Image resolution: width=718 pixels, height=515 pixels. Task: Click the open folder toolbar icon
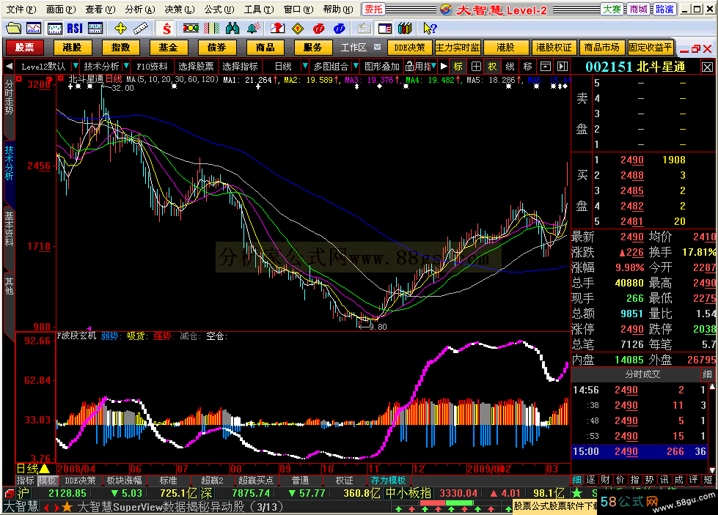click(x=13, y=29)
